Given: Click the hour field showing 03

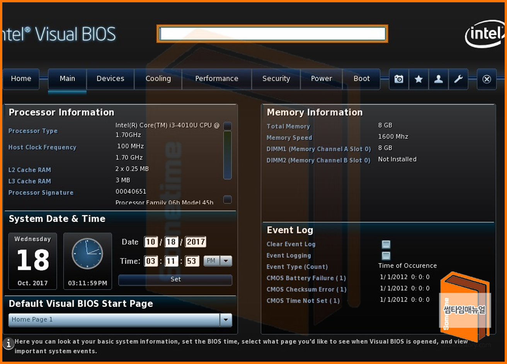Looking at the screenshot, I should [x=151, y=261].
